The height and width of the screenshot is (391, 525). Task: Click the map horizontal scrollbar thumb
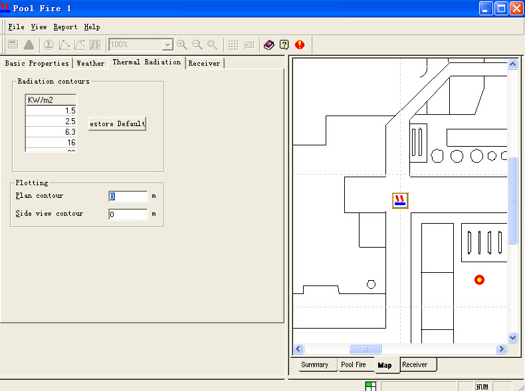(365, 349)
